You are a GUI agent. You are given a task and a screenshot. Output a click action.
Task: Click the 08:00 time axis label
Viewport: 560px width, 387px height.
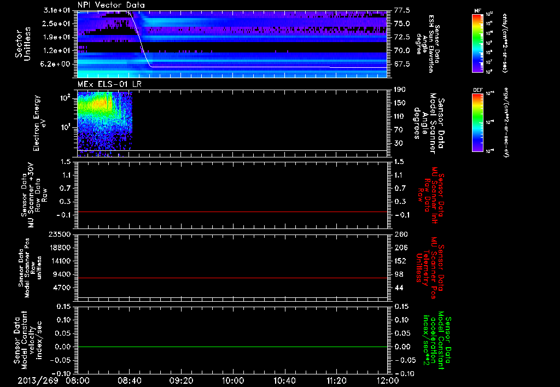(x=78, y=380)
